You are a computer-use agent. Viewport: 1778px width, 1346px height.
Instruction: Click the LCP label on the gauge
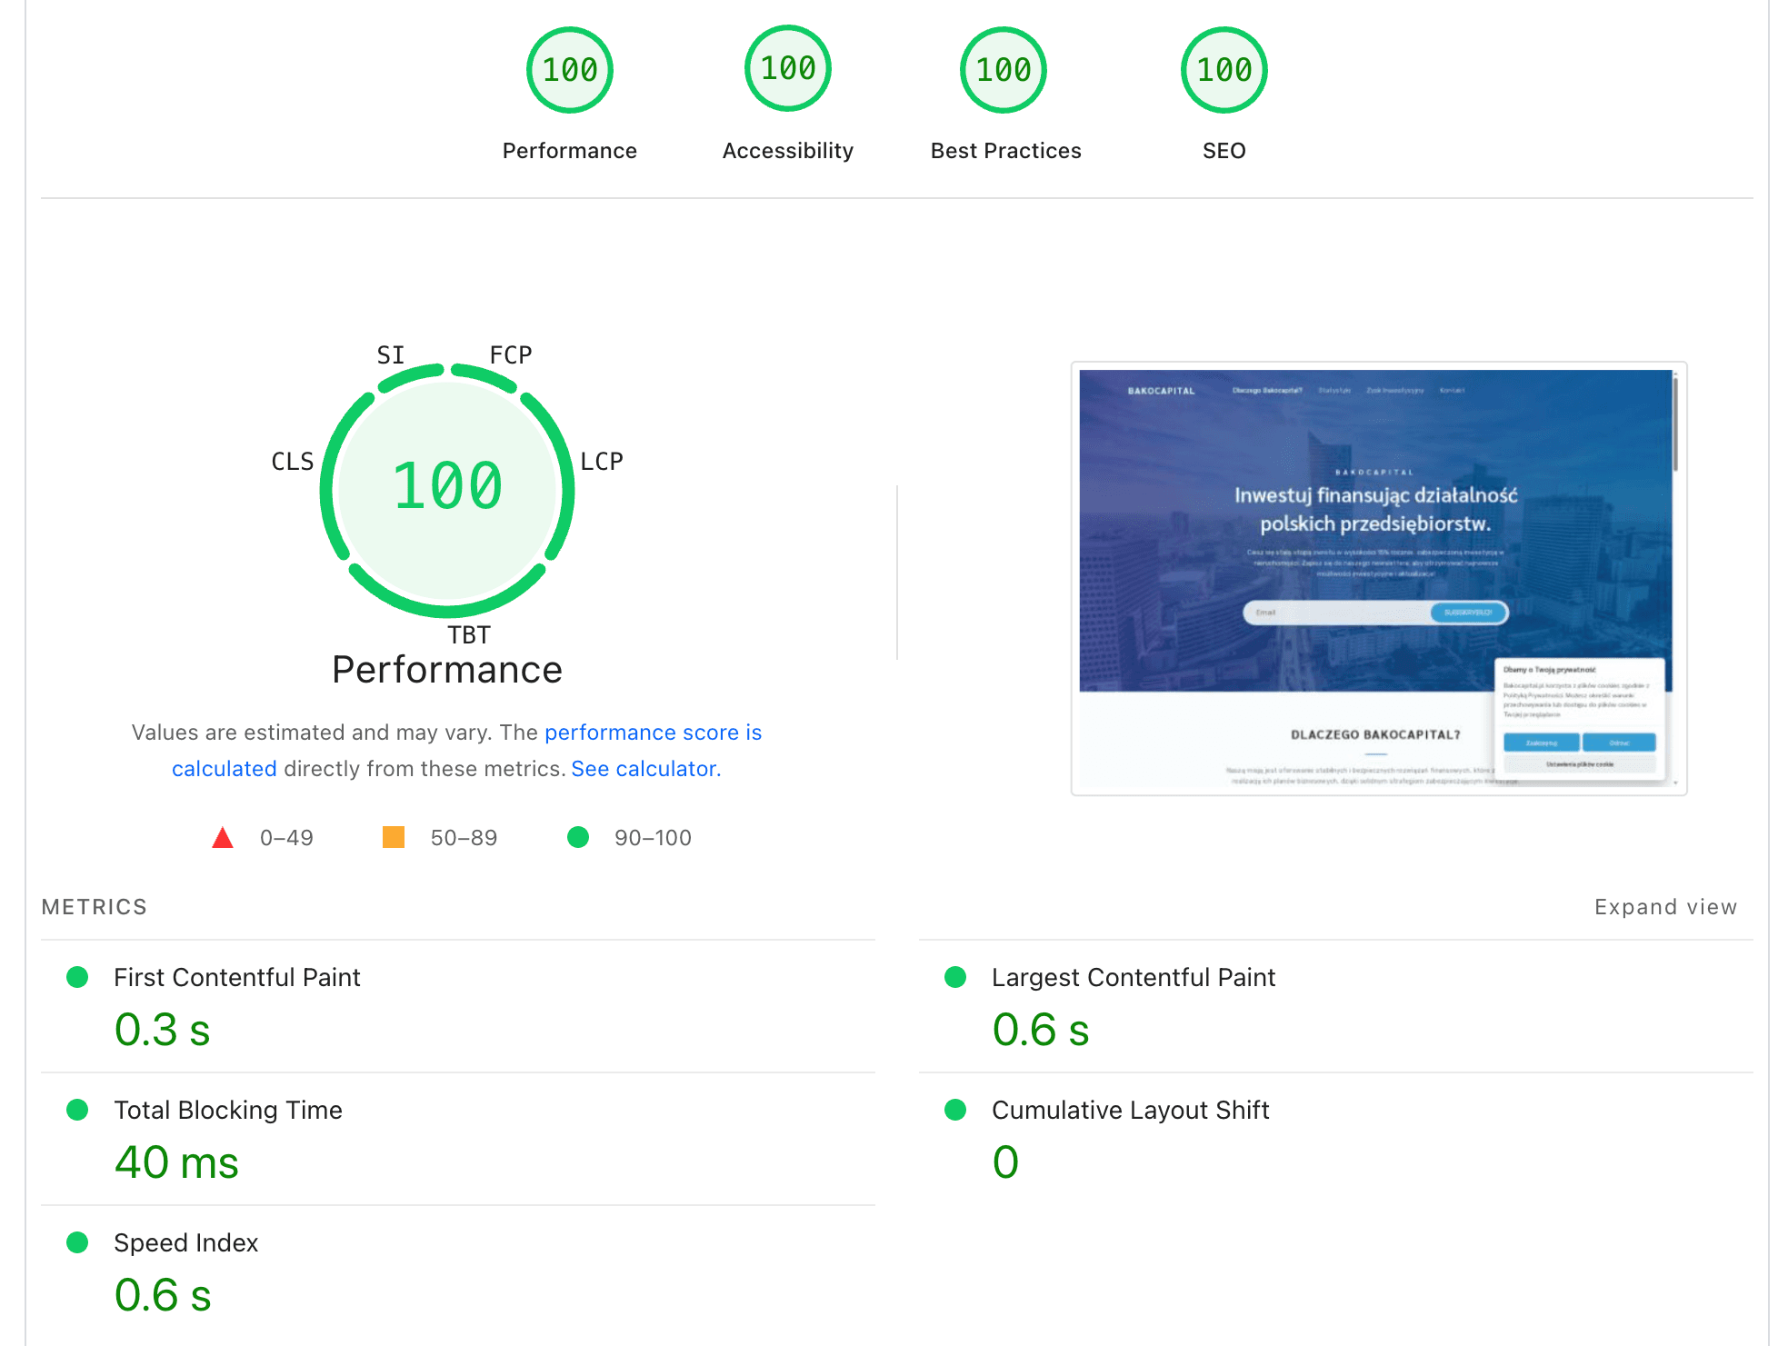[602, 461]
